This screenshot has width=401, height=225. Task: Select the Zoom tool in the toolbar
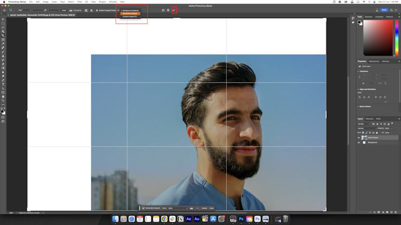click(3, 100)
